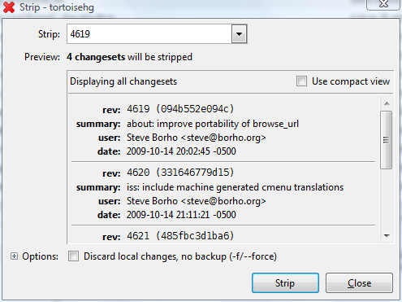402x302 pixels.
Task: Click the Strip button
Action: click(x=285, y=283)
